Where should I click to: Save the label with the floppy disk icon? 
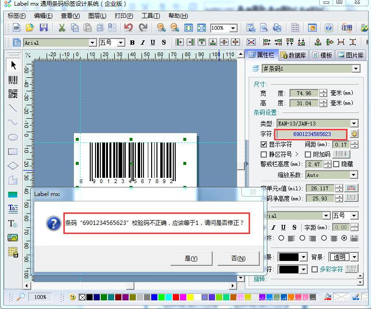(x=44, y=28)
